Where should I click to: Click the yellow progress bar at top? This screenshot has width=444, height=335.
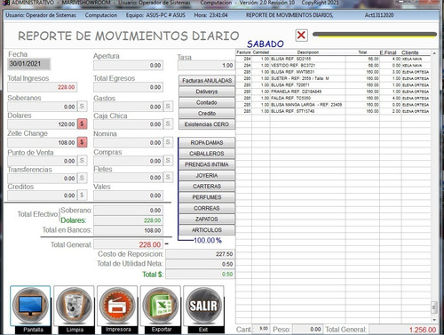pyautogui.click(x=375, y=35)
